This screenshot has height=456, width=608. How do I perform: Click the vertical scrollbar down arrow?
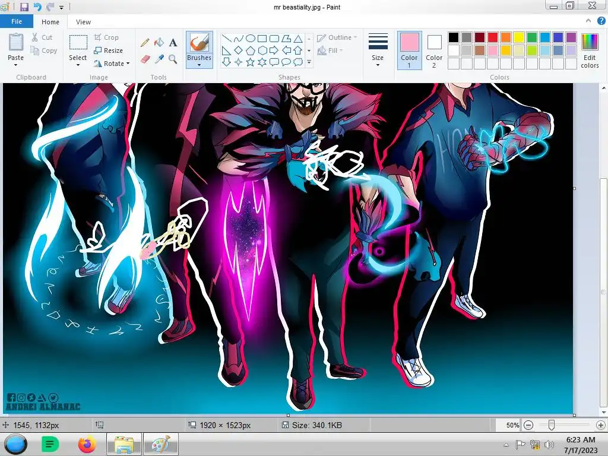[604, 412]
